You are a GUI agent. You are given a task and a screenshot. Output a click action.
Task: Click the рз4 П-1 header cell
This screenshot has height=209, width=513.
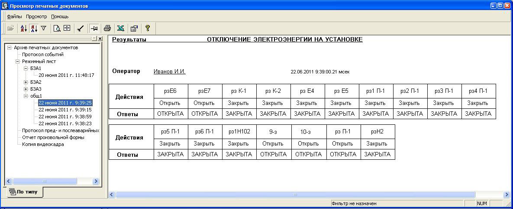(x=478, y=91)
